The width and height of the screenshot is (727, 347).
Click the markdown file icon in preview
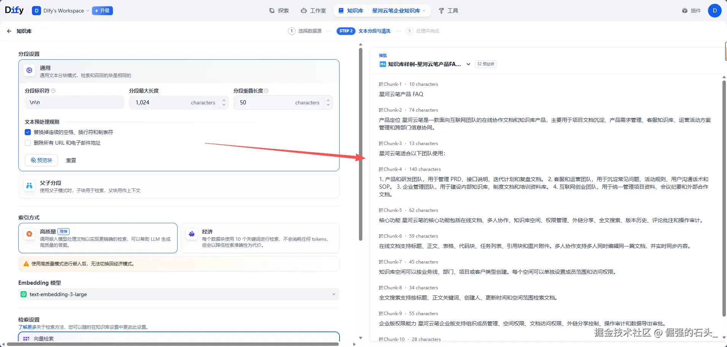[383, 64]
